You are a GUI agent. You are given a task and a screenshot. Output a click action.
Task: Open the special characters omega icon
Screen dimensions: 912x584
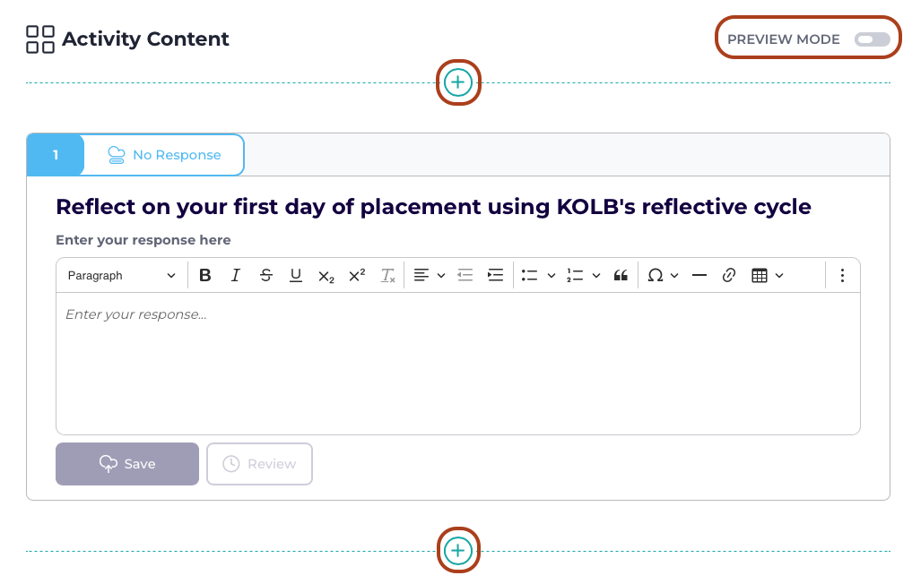pos(656,276)
